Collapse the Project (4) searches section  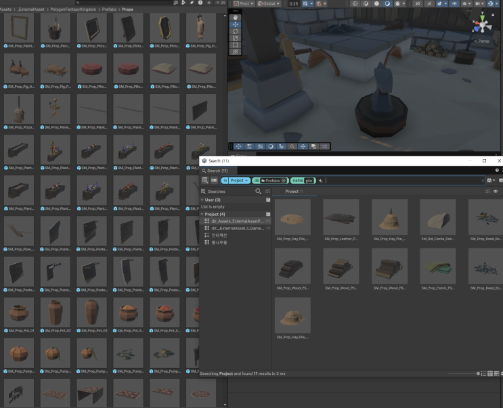(202, 214)
